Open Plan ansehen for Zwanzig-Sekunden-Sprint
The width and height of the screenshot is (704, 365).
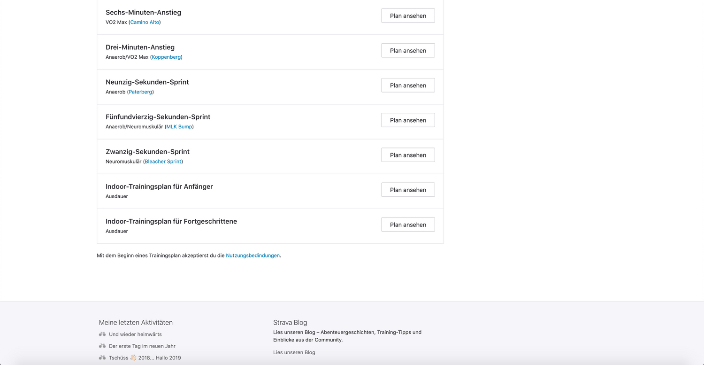pyautogui.click(x=408, y=155)
